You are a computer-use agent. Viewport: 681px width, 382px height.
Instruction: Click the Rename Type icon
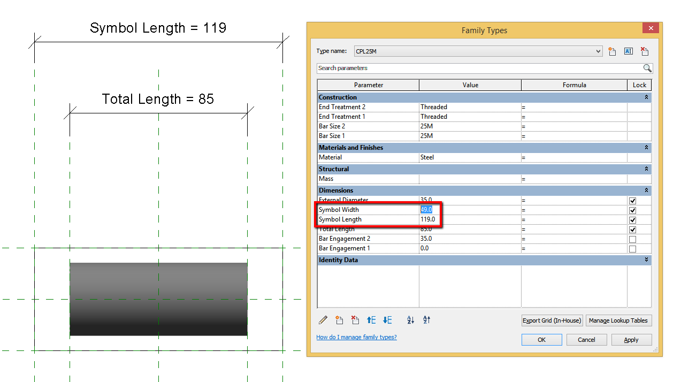tap(628, 51)
